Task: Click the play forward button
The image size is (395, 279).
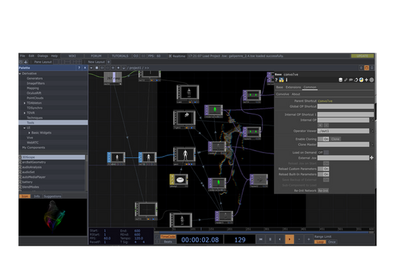Action: pyautogui.click(x=290, y=240)
